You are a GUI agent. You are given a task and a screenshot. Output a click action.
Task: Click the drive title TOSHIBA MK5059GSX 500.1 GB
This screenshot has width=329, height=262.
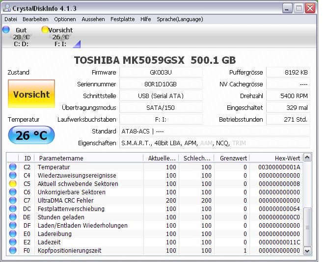coord(155,60)
